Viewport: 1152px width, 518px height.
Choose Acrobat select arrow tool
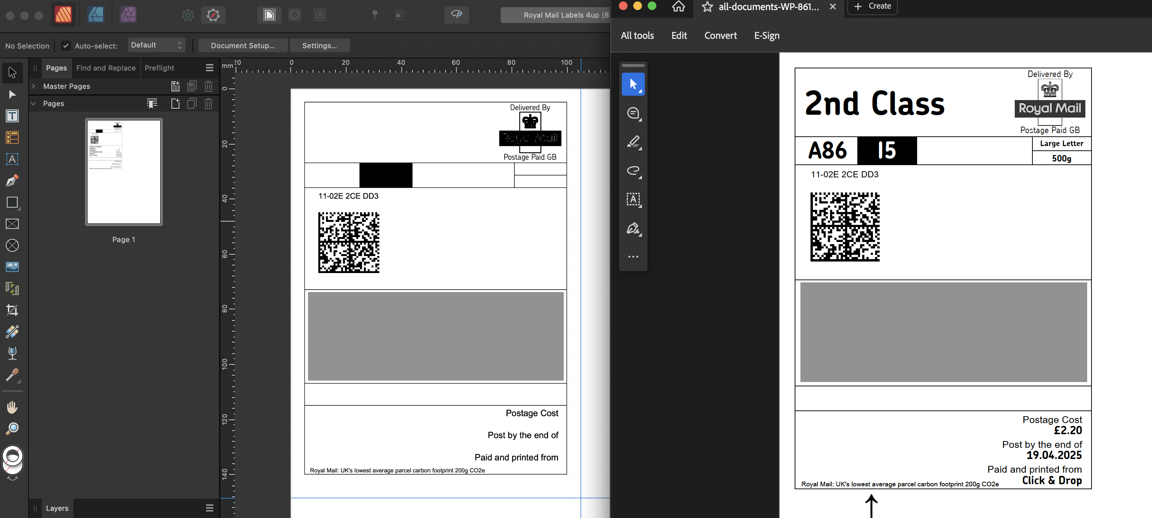click(x=633, y=85)
